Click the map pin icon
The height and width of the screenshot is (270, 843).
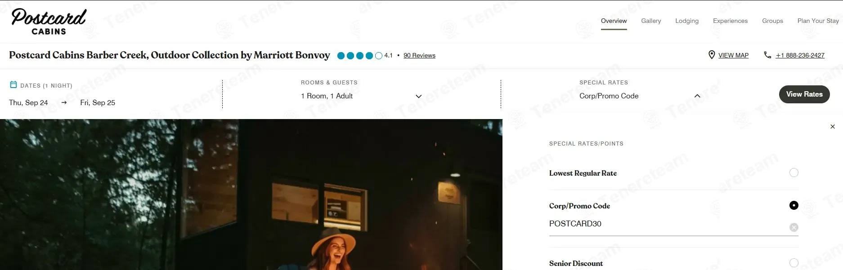(712, 55)
